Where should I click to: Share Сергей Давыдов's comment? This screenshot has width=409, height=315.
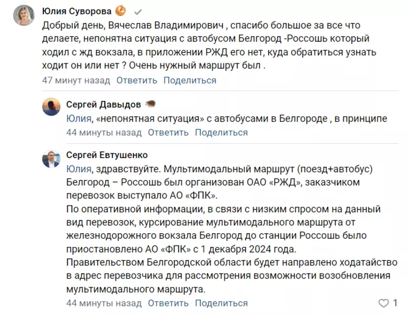(221, 132)
